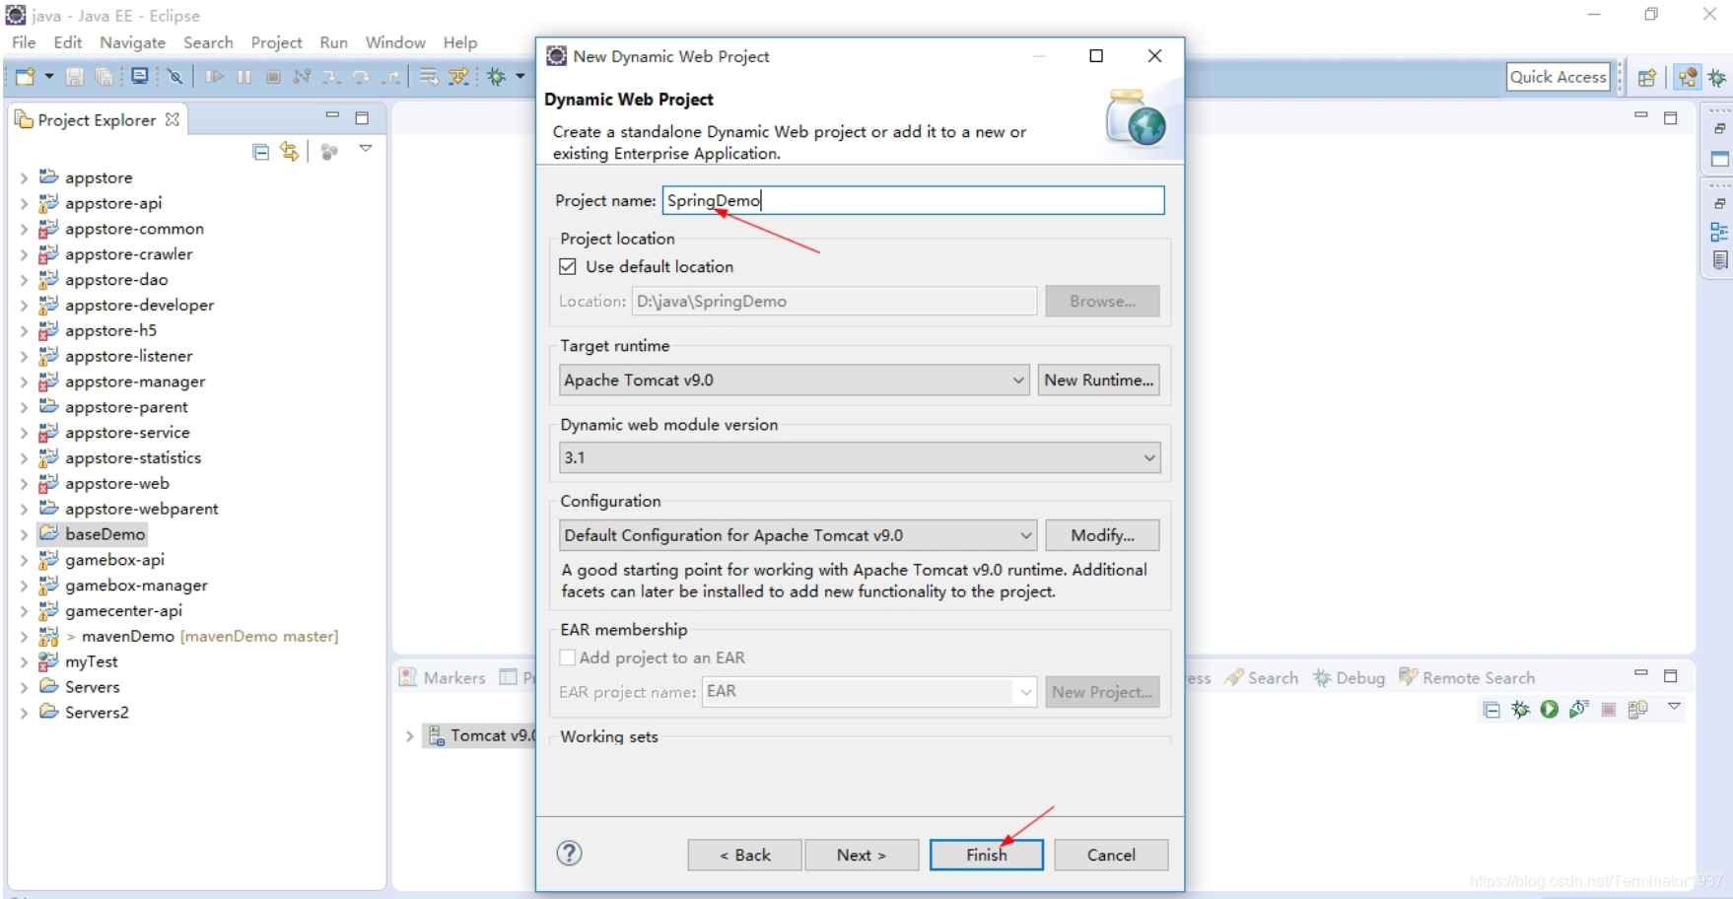Click the Save All icon in the main toolbar

(104, 77)
